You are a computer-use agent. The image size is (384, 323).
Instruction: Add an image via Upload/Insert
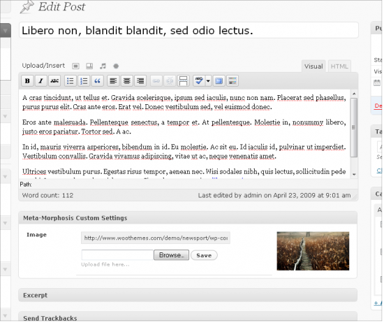(x=75, y=66)
